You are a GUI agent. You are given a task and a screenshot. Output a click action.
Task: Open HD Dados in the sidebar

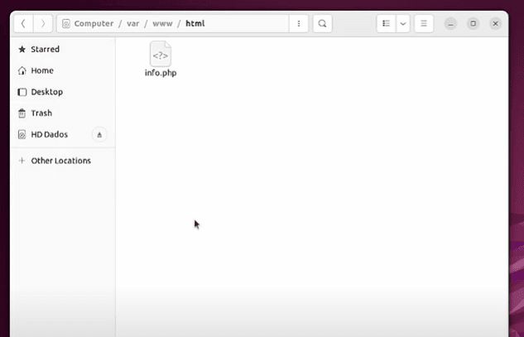click(x=63, y=135)
